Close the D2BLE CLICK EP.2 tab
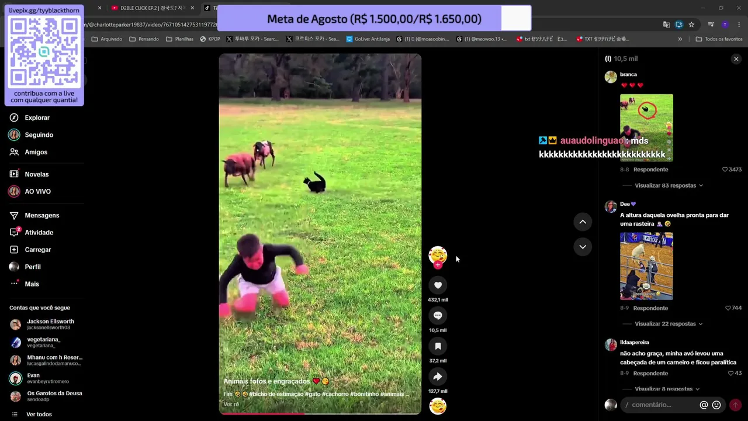Viewport: 748px width, 421px height. tap(192, 8)
